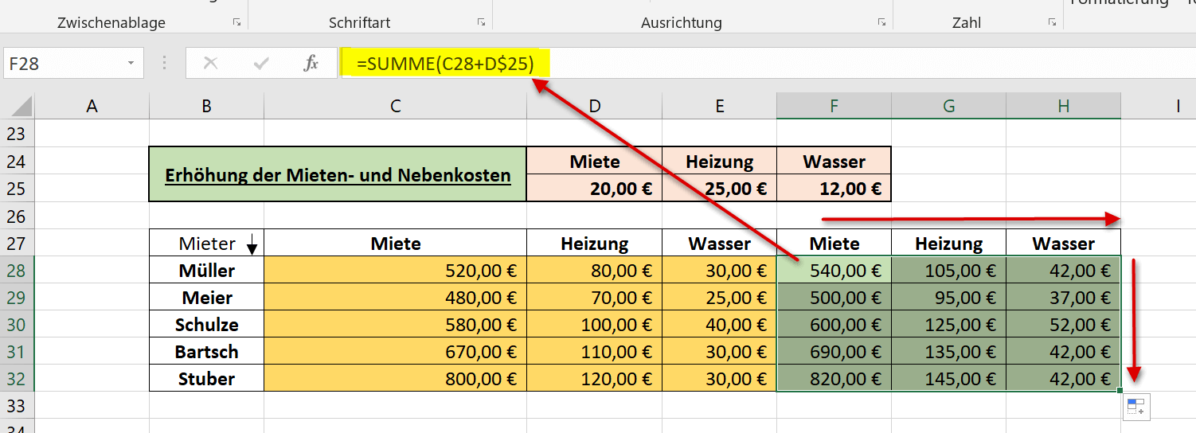Screen dimensions: 1196x433
Task: Click the 20,00 € Miete increase cell
Action: point(594,189)
